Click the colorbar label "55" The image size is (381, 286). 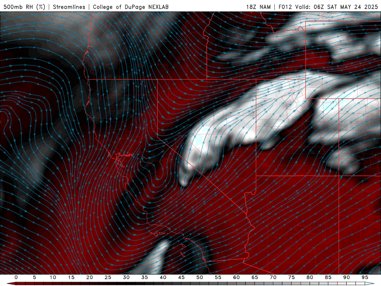(218, 277)
